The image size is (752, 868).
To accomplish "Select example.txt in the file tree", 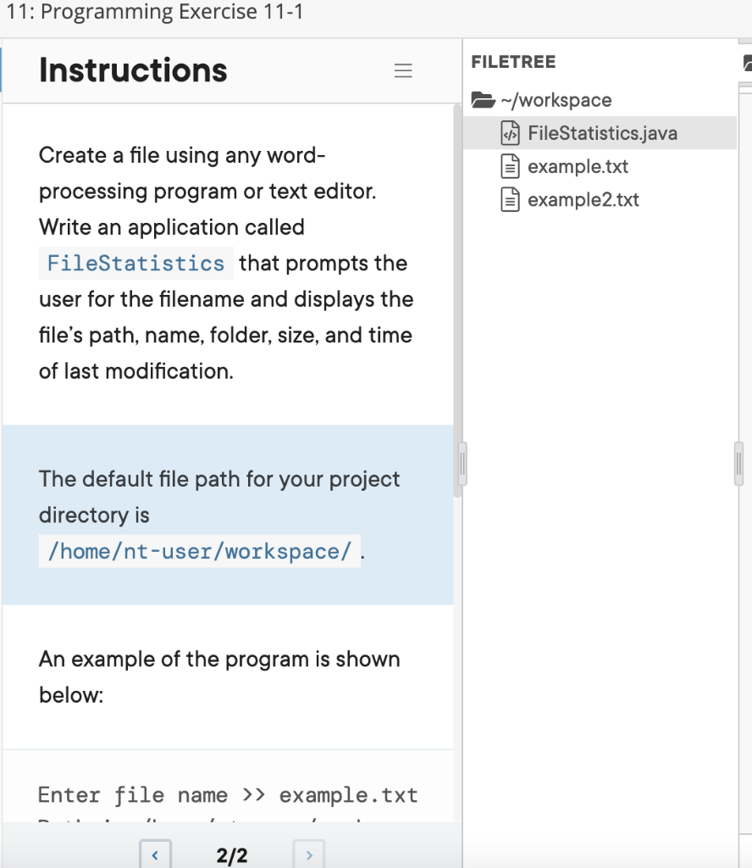I will point(578,166).
